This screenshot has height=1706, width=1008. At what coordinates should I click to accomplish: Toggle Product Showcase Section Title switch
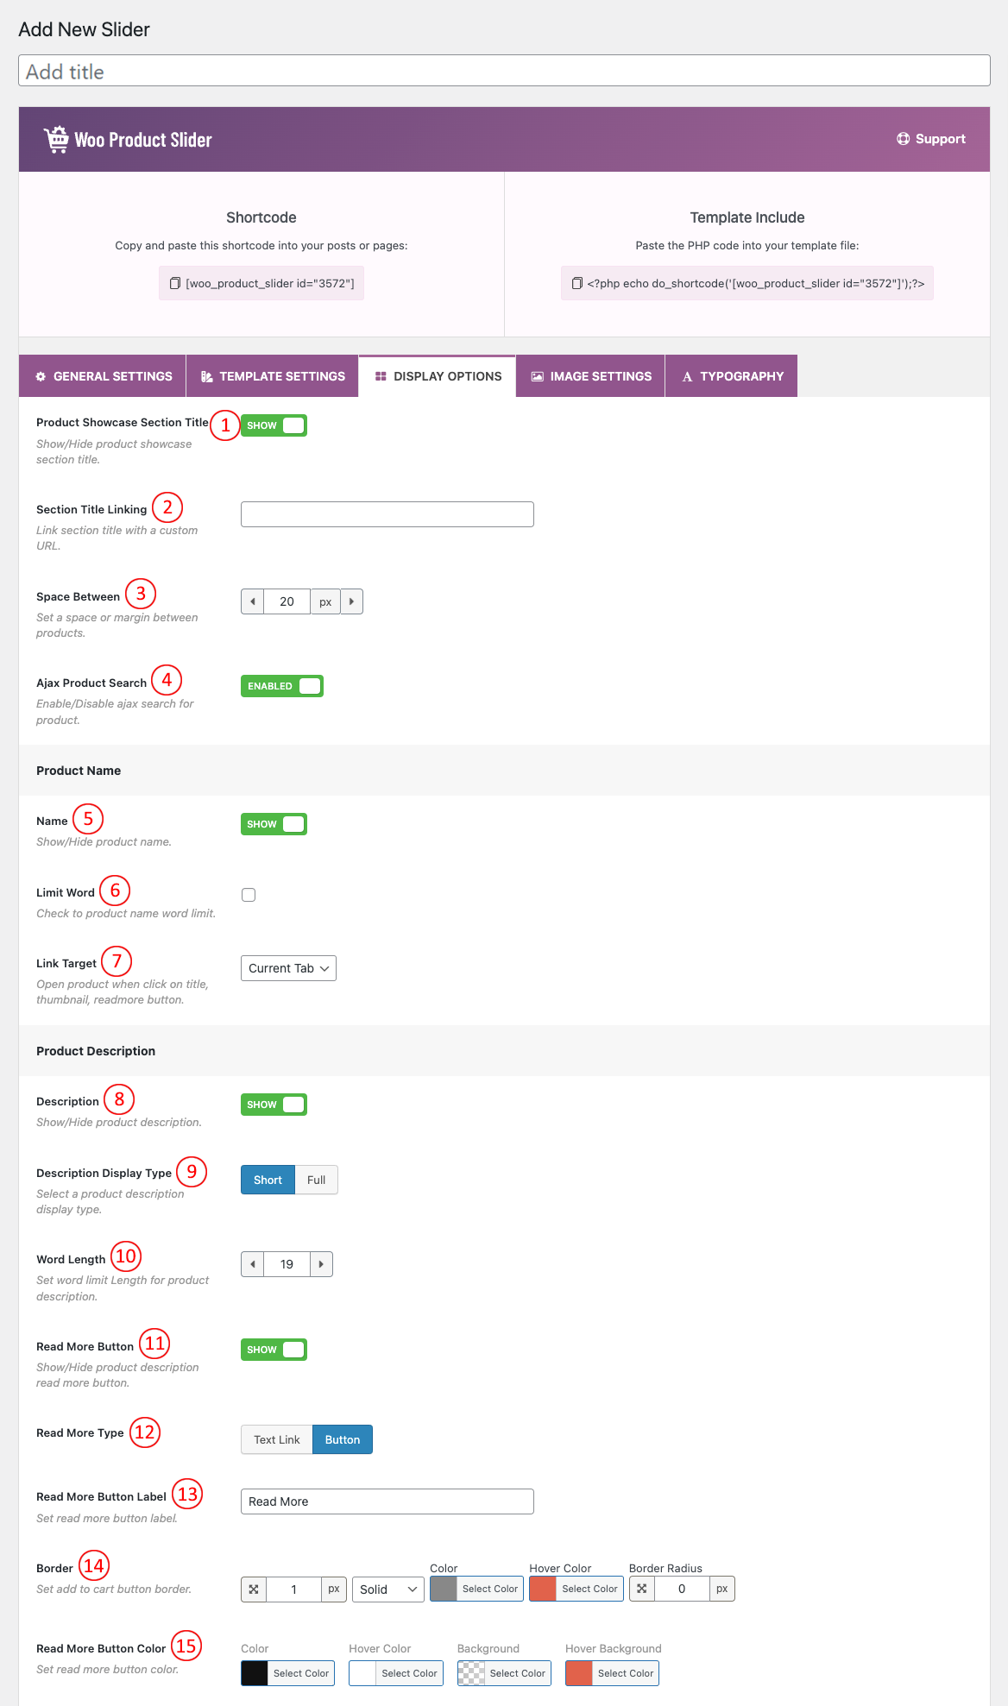[274, 425]
